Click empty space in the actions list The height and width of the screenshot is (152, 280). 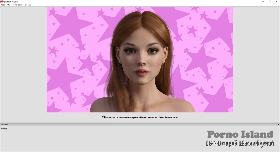point(102,140)
